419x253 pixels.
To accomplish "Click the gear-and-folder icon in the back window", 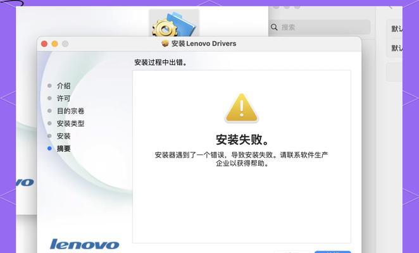I will coord(174,23).
